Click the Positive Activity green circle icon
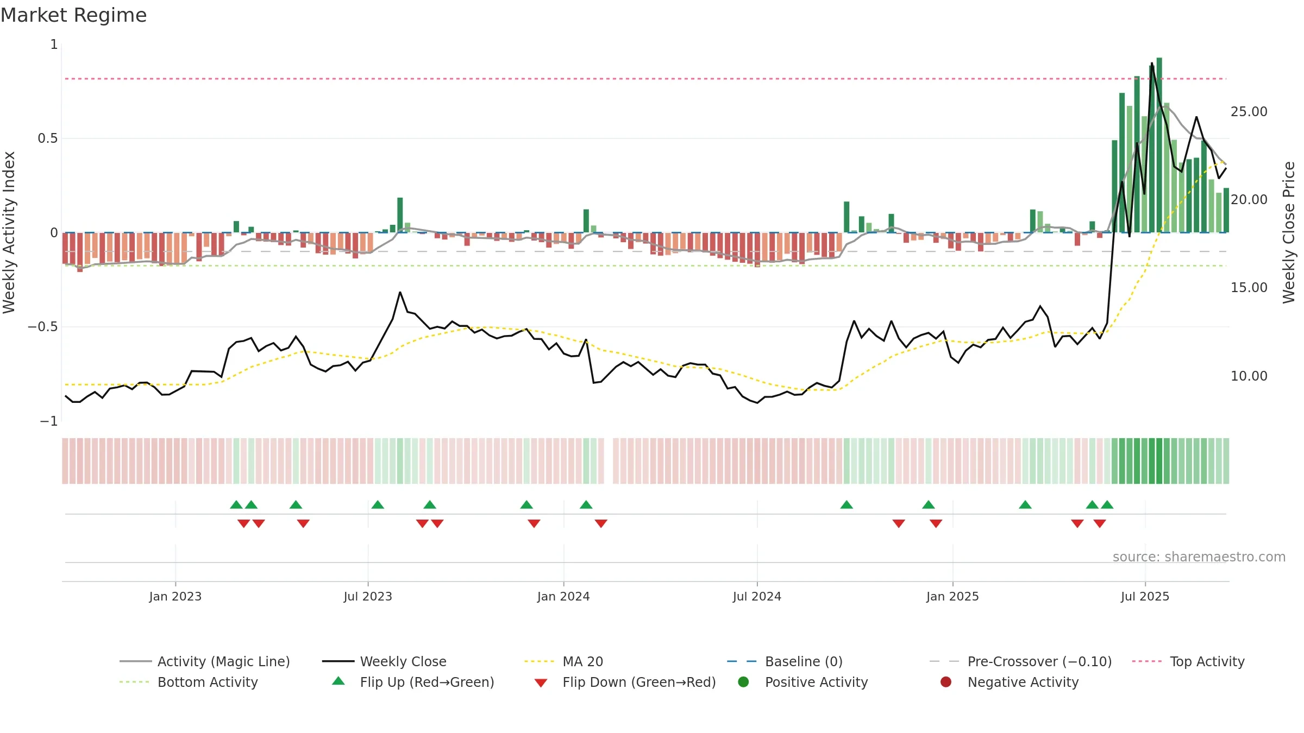This screenshot has height=733, width=1304. pyautogui.click(x=744, y=681)
